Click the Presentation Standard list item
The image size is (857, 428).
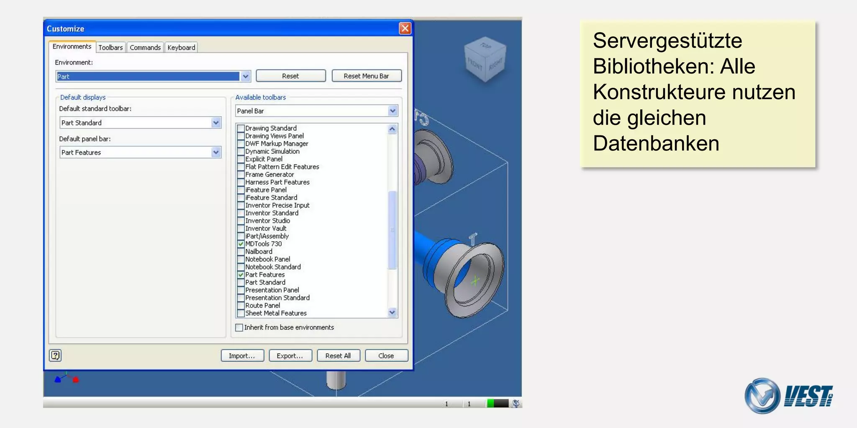pos(277,298)
